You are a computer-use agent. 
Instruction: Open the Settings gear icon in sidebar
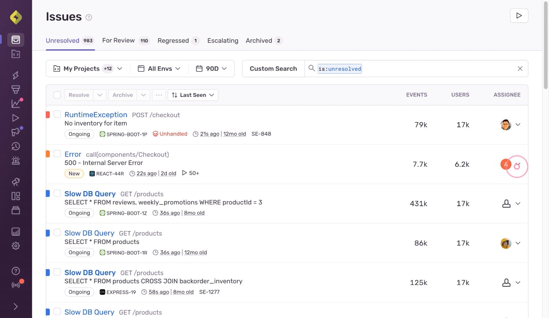pos(16,246)
